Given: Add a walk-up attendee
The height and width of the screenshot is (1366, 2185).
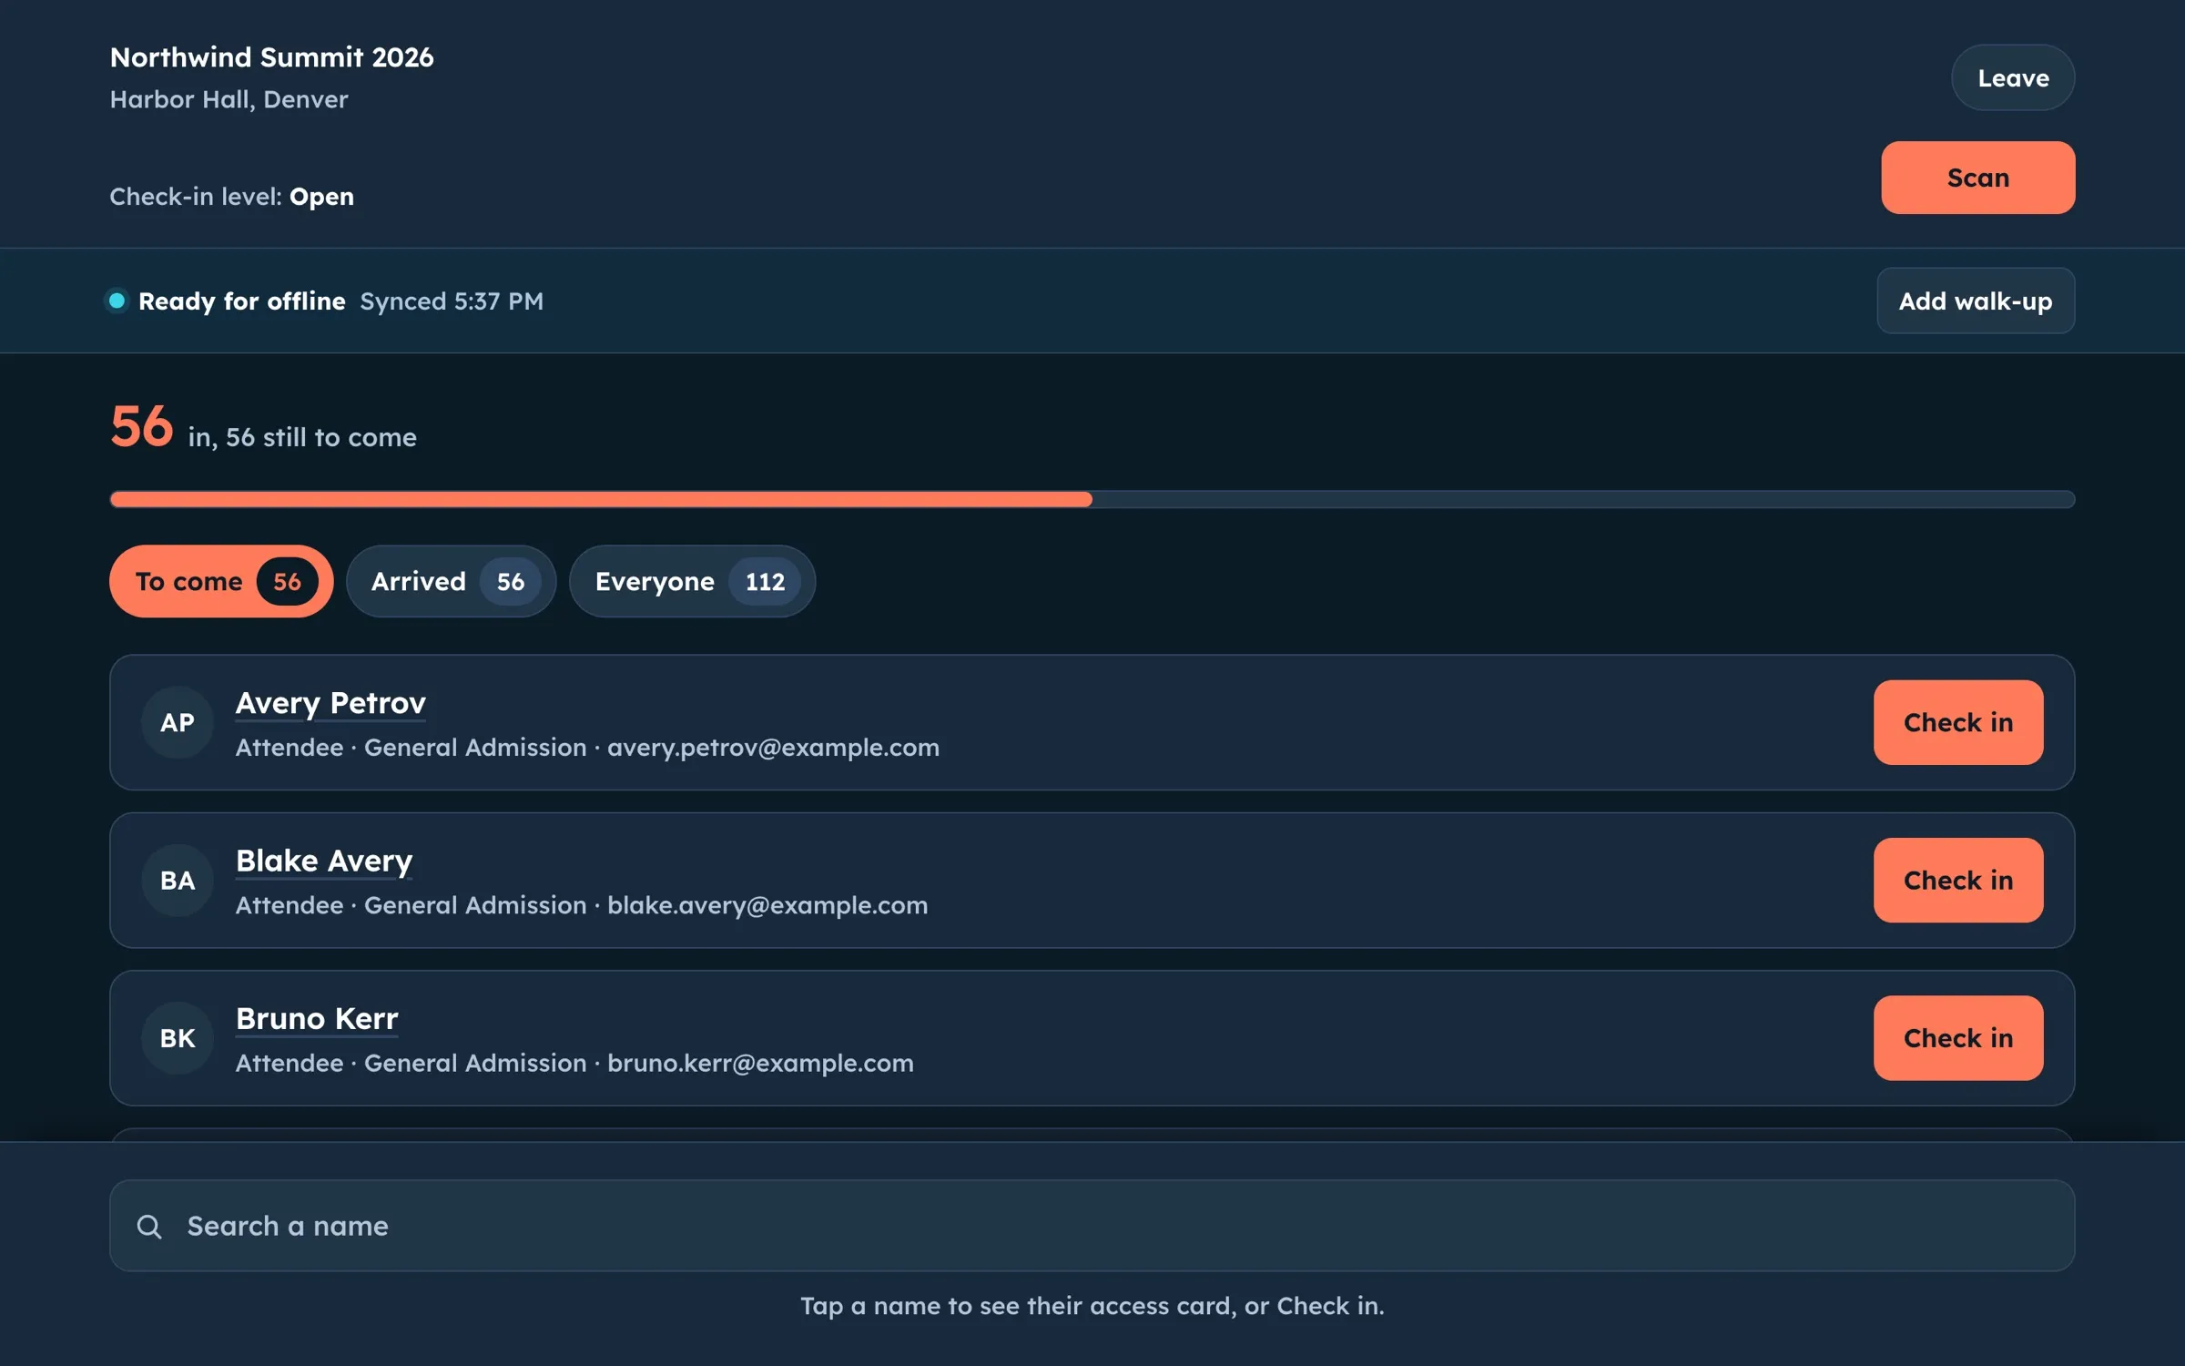Looking at the screenshot, I should 1976,301.
